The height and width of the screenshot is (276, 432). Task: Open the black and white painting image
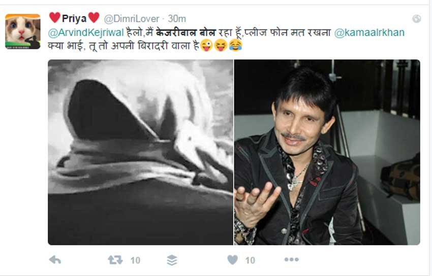(140, 152)
